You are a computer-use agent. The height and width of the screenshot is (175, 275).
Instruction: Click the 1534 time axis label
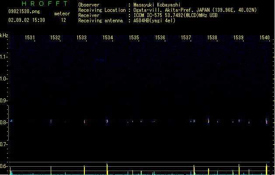108,38
